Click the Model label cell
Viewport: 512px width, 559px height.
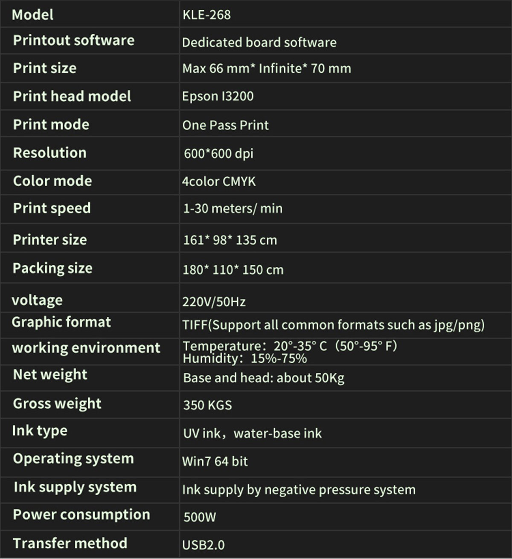coord(33,15)
